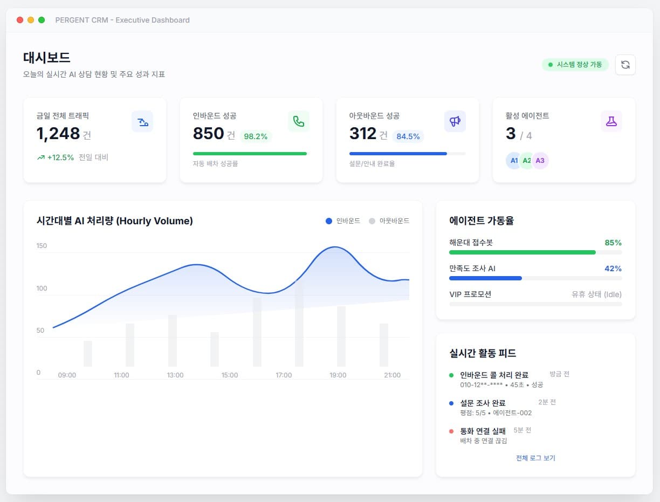Viewport: 660px width, 502px height.
Task: Click the traffic trend icon on 금일 전체 트래픽 card
Action: [142, 121]
